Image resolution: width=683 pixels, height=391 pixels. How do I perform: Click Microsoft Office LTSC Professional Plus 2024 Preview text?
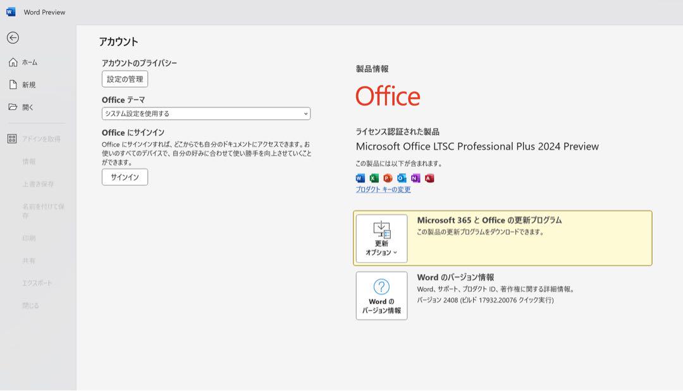(x=477, y=147)
